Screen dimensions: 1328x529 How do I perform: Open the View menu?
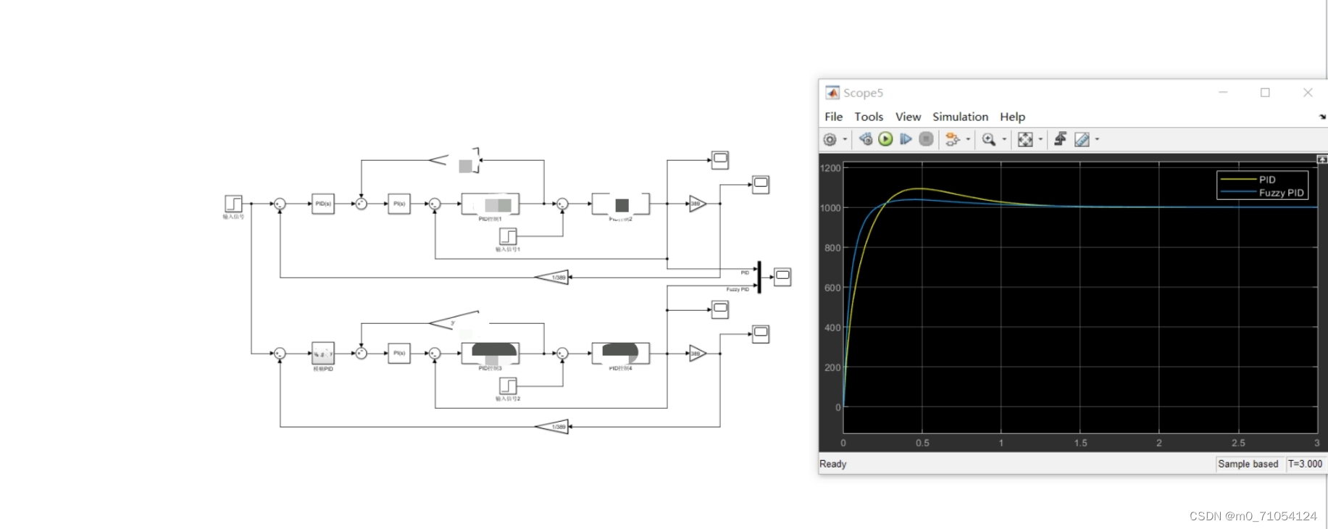[908, 117]
